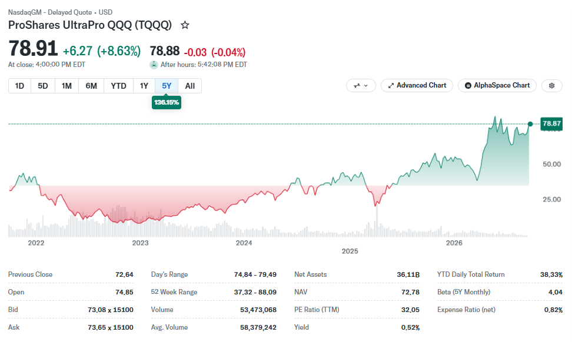The height and width of the screenshot is (342, 572).
Task: Open chart settings gear icon
Action: coord(551,86)
